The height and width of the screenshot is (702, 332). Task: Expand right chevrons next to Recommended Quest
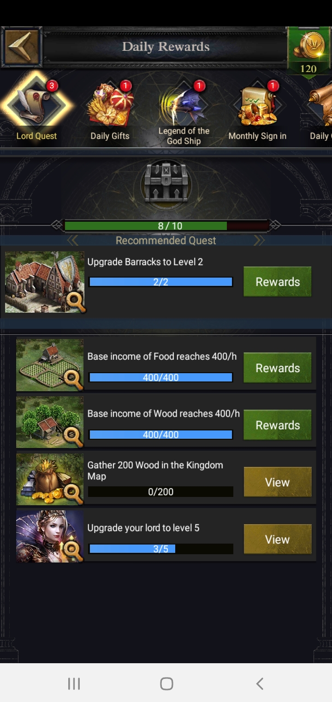(x=259, y=240)
